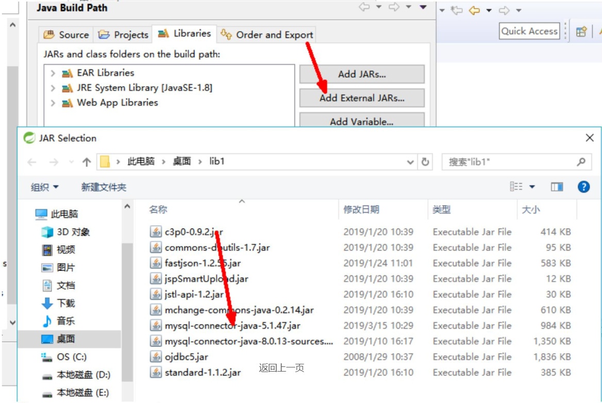Screen dimensions: 602x403
Task: Expand JRE System Library [JavaSE-1.8] node
Action: click(53, 88)
